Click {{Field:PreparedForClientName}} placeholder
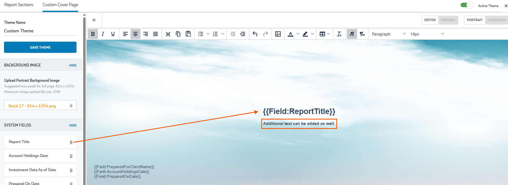The image size is (508, 185). 124,167
